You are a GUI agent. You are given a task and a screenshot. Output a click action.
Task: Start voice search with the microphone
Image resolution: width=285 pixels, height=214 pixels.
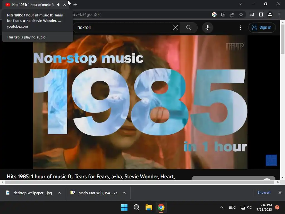(208, 28)
